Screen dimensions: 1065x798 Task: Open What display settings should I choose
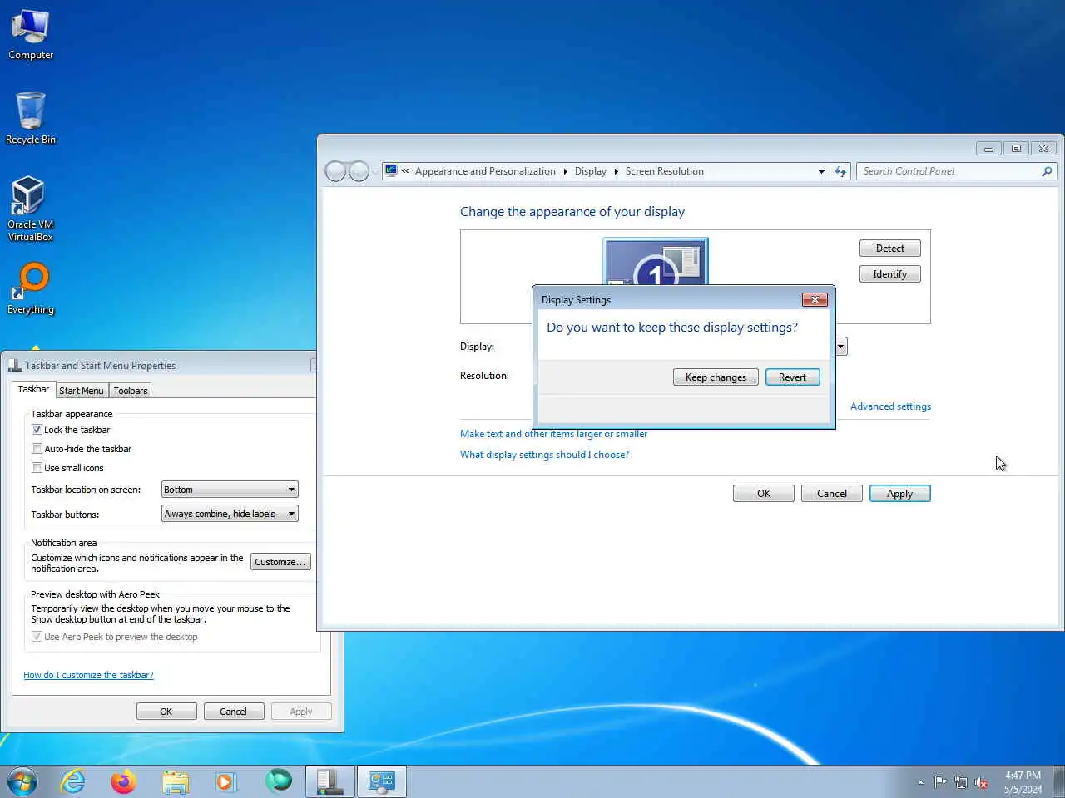(x=544, y=455)
